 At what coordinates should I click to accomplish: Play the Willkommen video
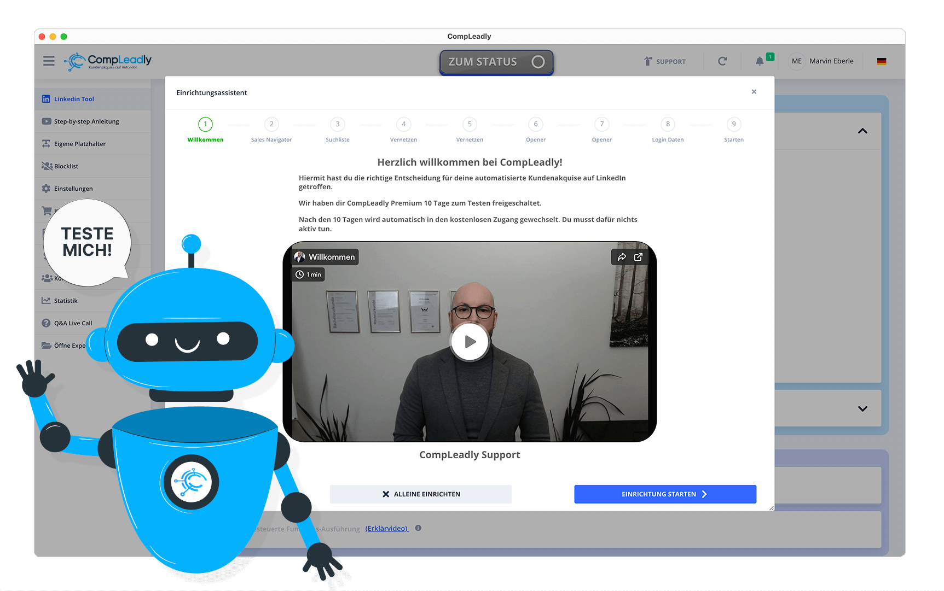coord(470,342)
